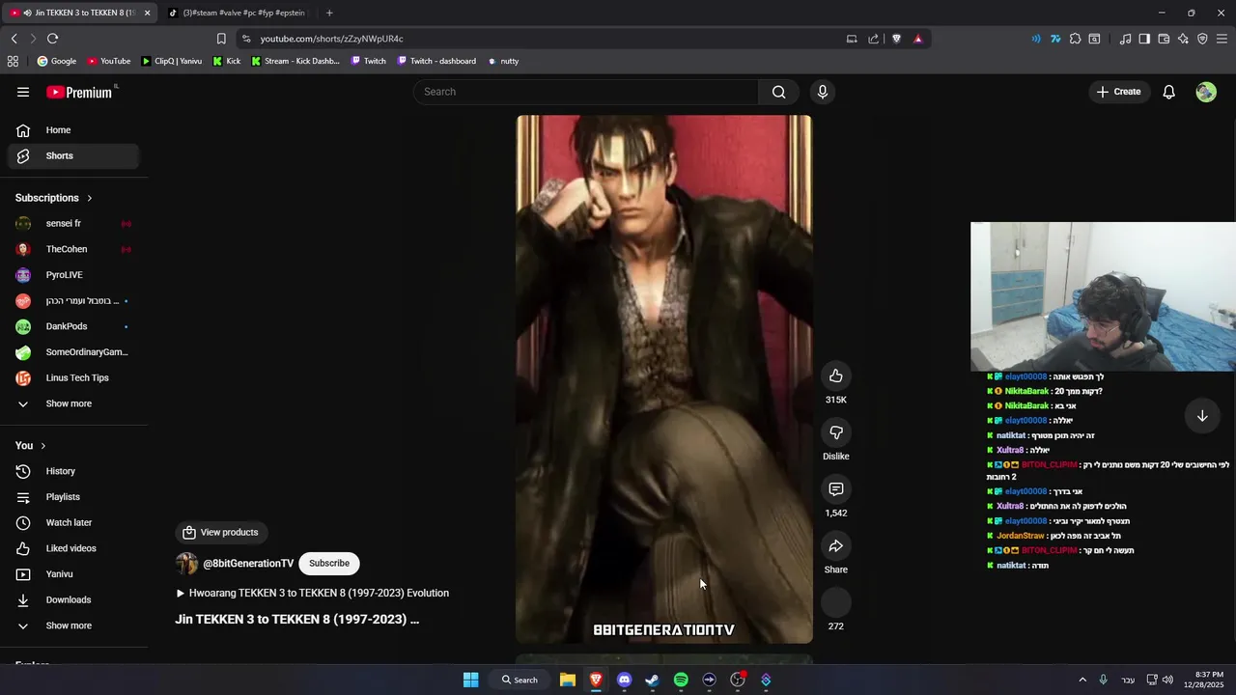This screenshot has height=695, width=1236.
Task: Open TheCohen channel subscription
Action: pyautogui.click(x=73, y=249)
